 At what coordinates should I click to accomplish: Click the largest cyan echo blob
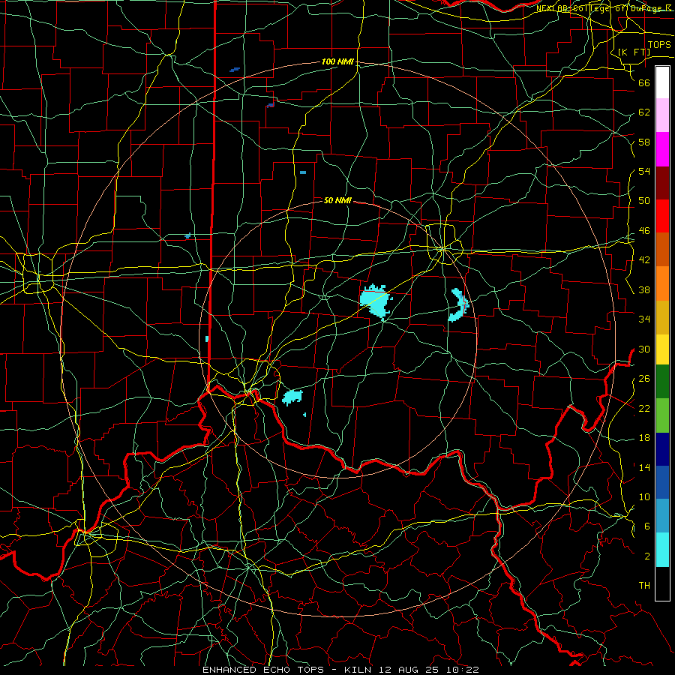[x=375, y=300]
